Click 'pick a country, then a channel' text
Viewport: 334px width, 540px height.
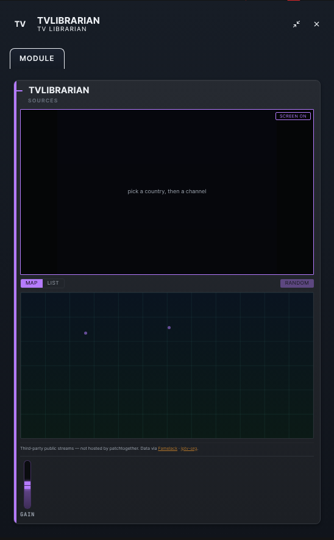tap(167, 191)
